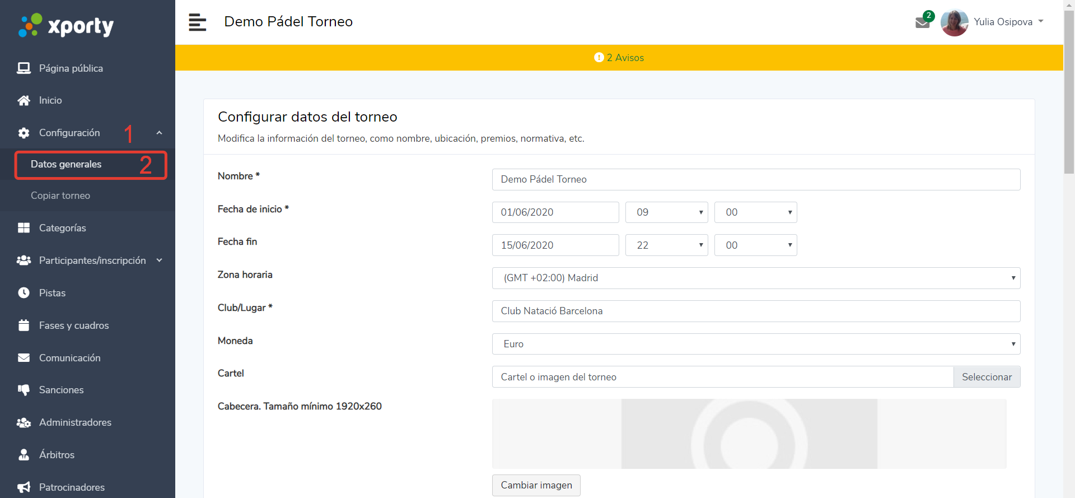Click the Cabecera header image preview
Screen dimensions: 1075x498
click(749, 434)
